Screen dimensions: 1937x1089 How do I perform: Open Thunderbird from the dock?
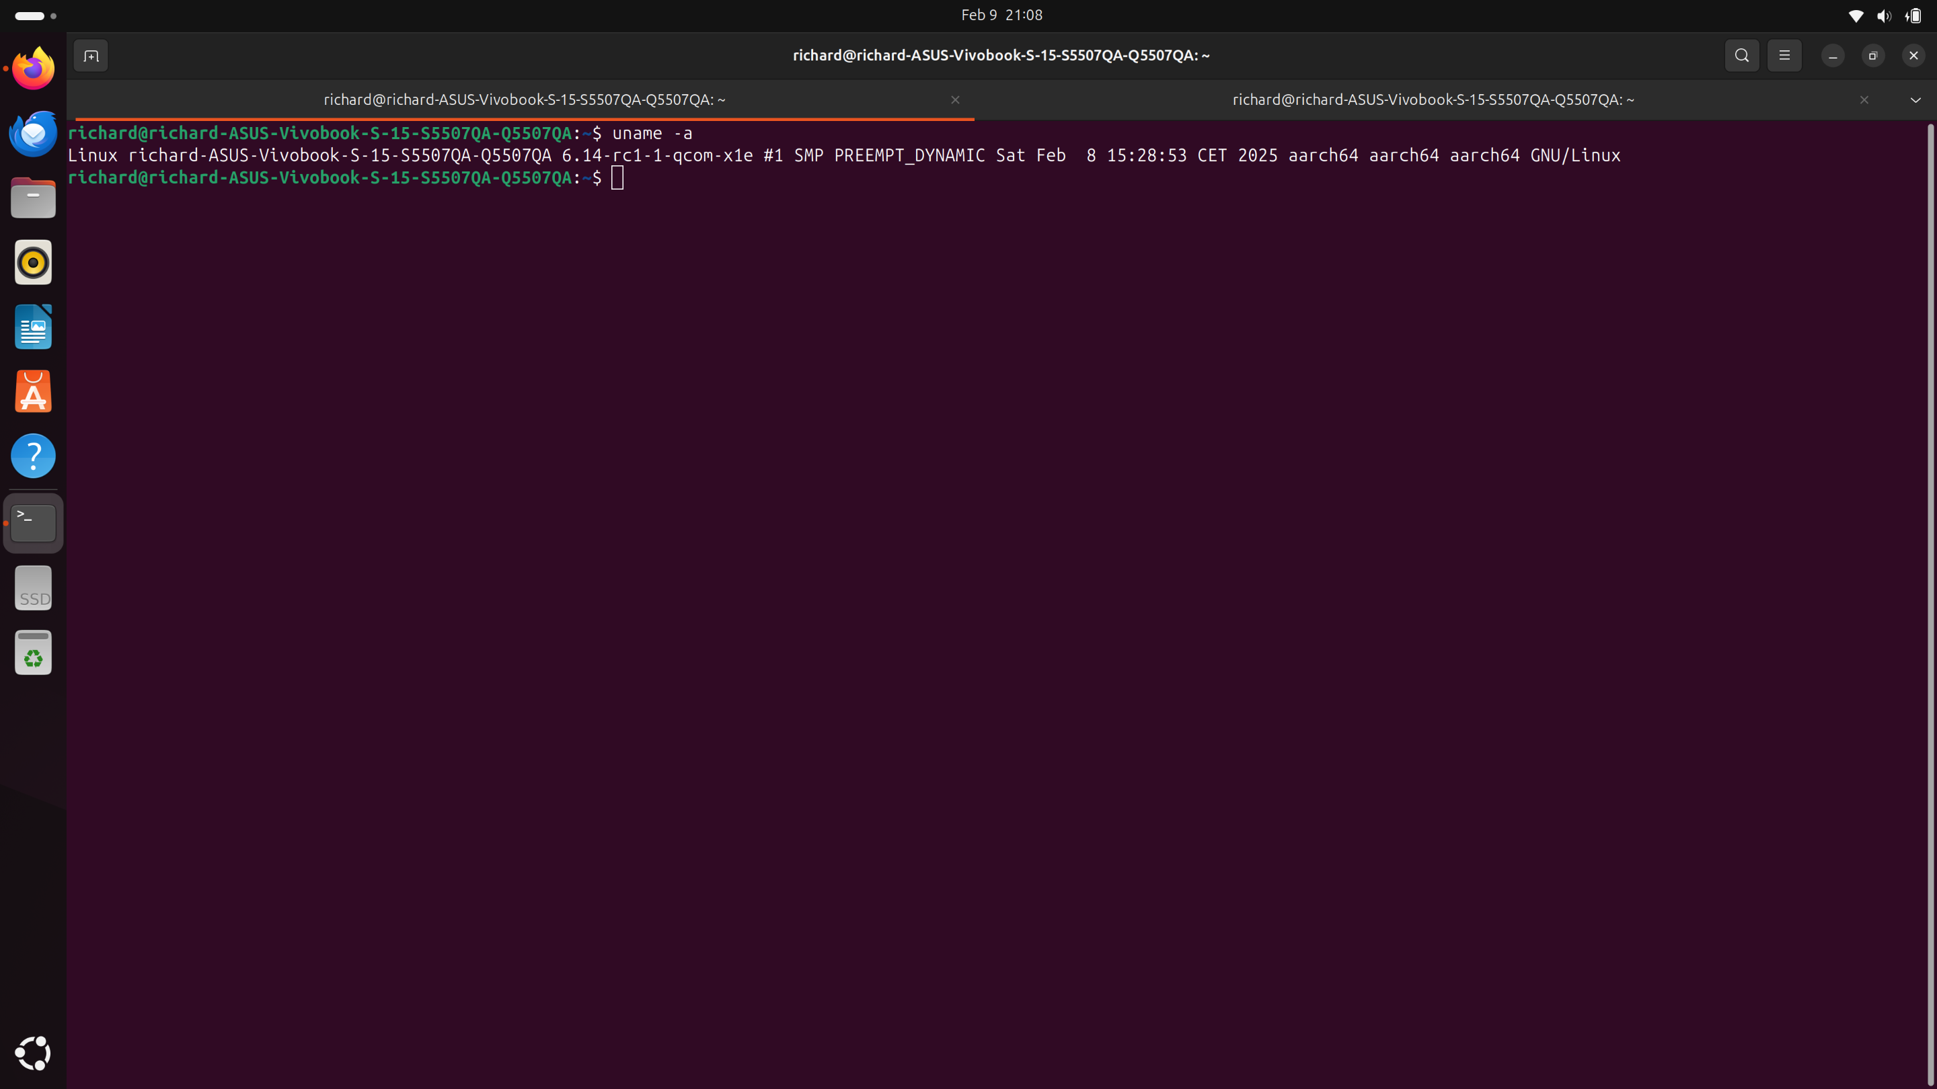pos(32,133)
